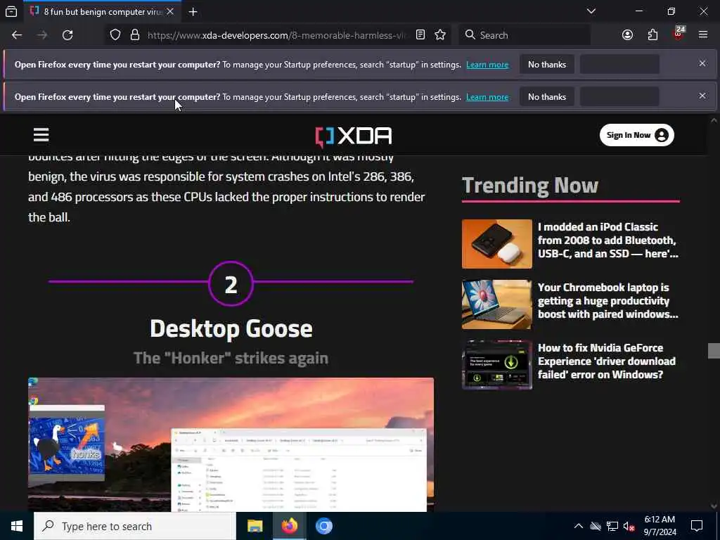Image resolution: width=720 pixels, height=540 pixels.
Task: Click 'The "Honker" strikes again' subtitle
Action: click(231, 358)
